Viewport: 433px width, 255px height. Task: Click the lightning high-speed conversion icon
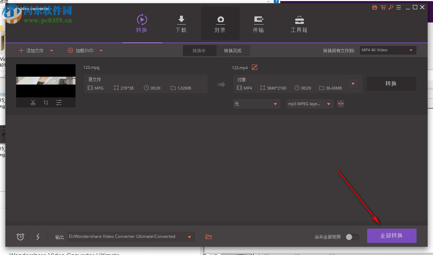coord(38,236)
